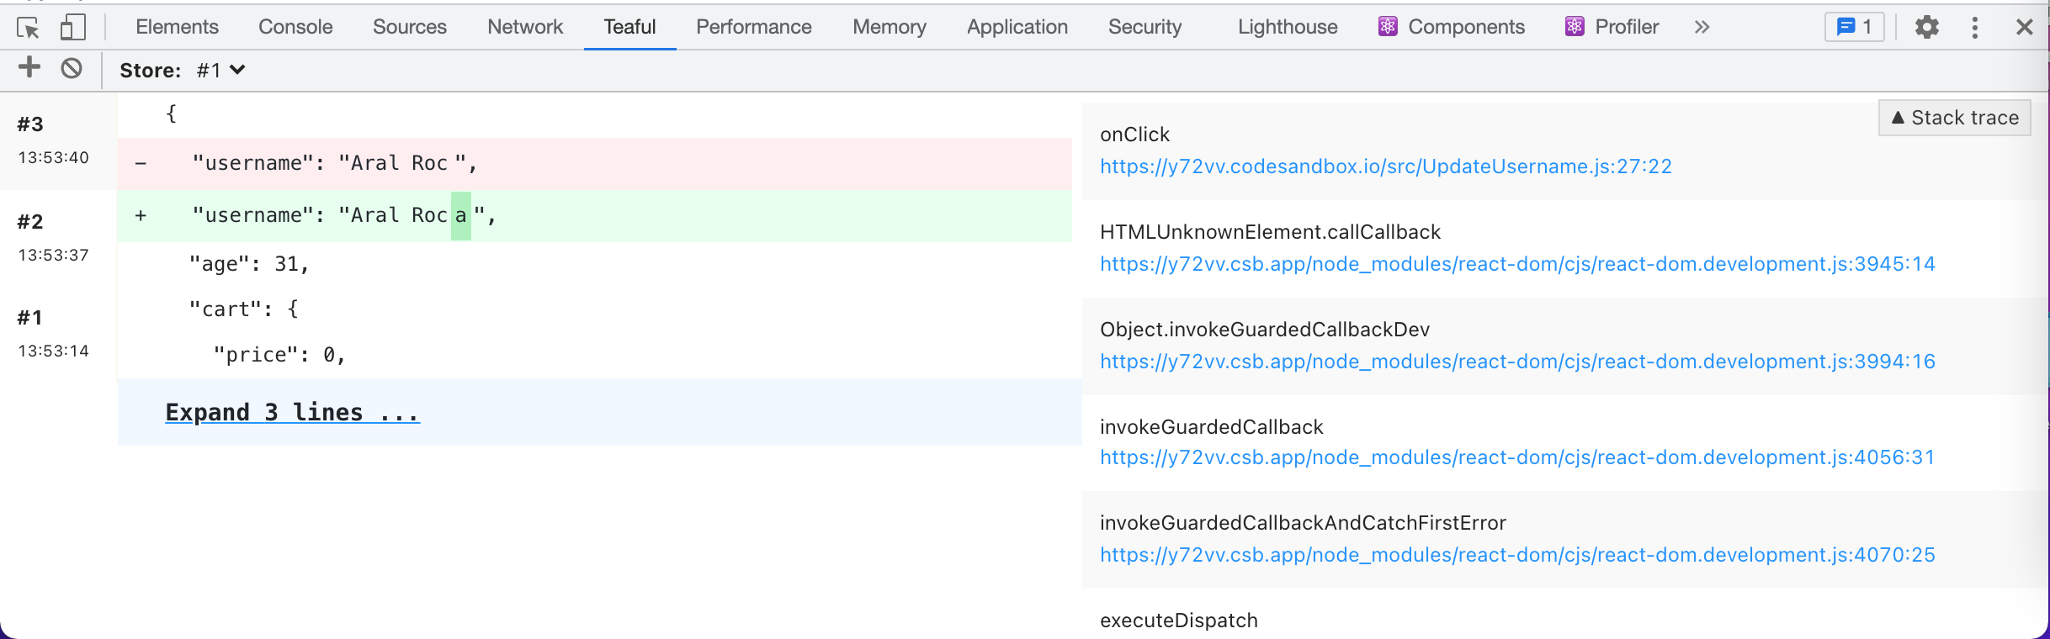Close the DevTools panel
2050x639 pixels.
click(2025, 27)
